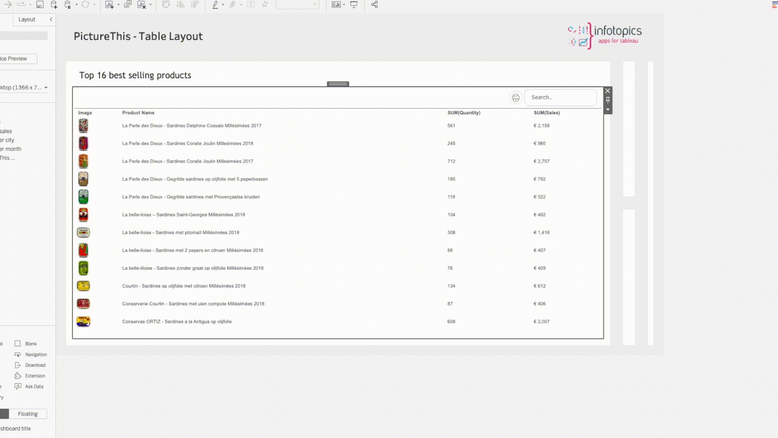Image resolution: width=778 pixels, height=438 pixels.
Task: Click the print icon beside Search
Action: [515, 98]
